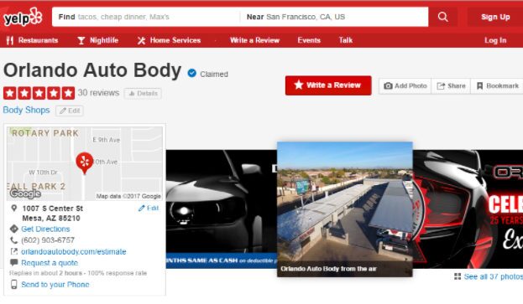This screenshot has width=523, height=304.
Task: Open the rating Details button
Action: point(143,94)
